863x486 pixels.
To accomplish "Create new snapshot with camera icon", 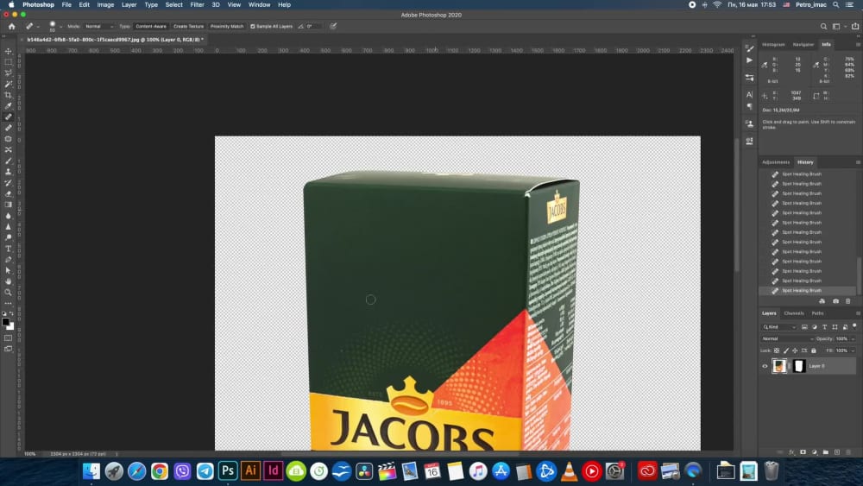I will pos(835,301).
